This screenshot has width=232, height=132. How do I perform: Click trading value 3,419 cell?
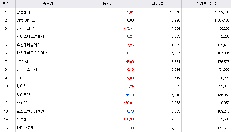point(176,78)
